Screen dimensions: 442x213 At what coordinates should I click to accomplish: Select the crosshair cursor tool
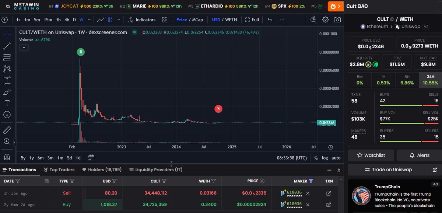7,34
